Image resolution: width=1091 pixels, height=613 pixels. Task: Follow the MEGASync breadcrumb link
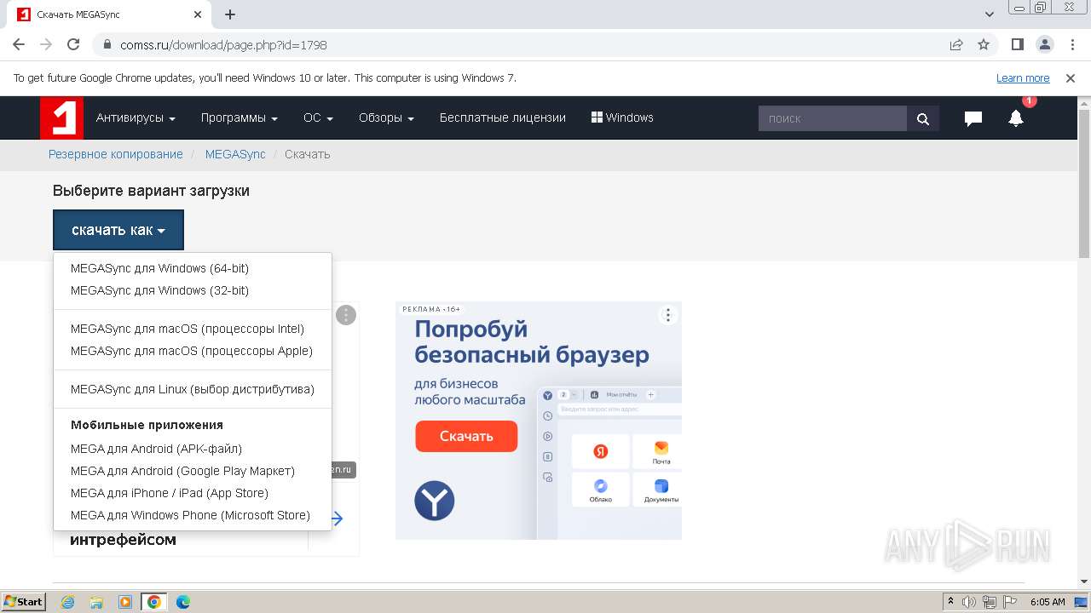pos(235,154)
